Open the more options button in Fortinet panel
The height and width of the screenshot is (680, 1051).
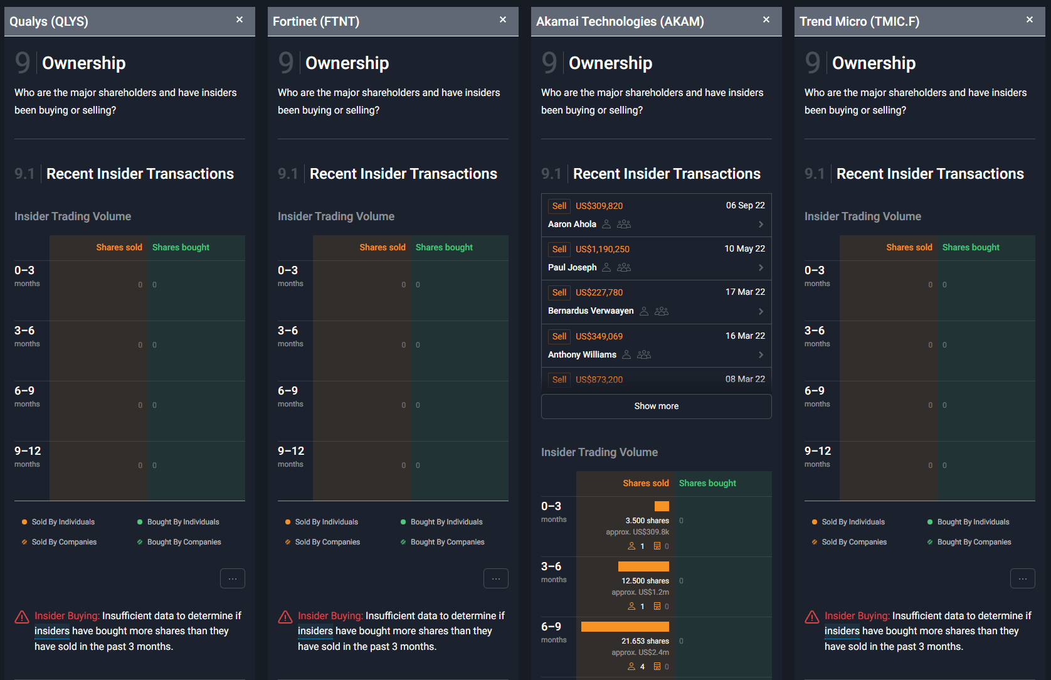tap(496, 578)
